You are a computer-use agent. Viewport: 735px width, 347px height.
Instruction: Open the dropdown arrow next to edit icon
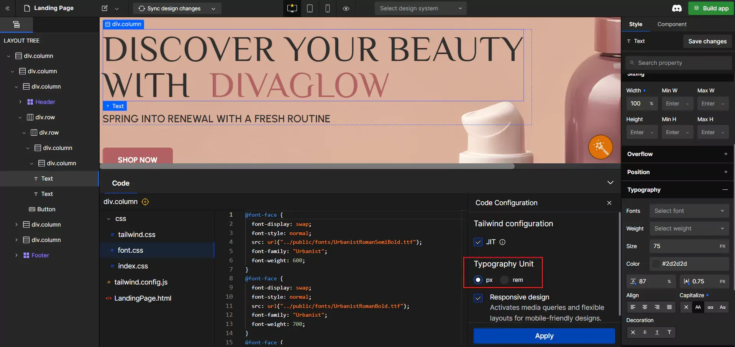(117, 8)
